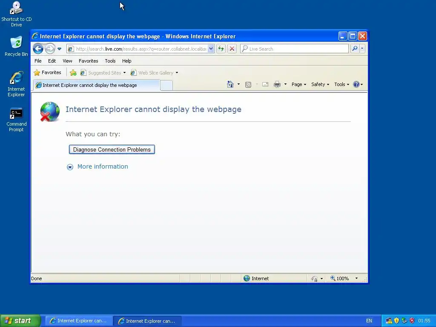
Task: Click the red shield security alert tray icon
Action: pyautogui.click(x=412, y=321)
